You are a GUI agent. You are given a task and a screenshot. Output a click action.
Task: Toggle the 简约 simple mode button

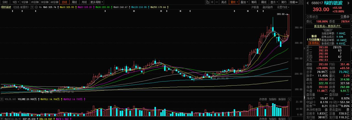point(284,2)
